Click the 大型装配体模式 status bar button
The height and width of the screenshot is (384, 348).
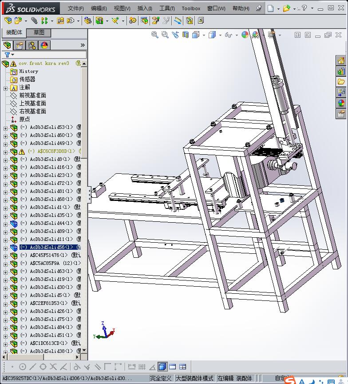(x=195, y=378)
